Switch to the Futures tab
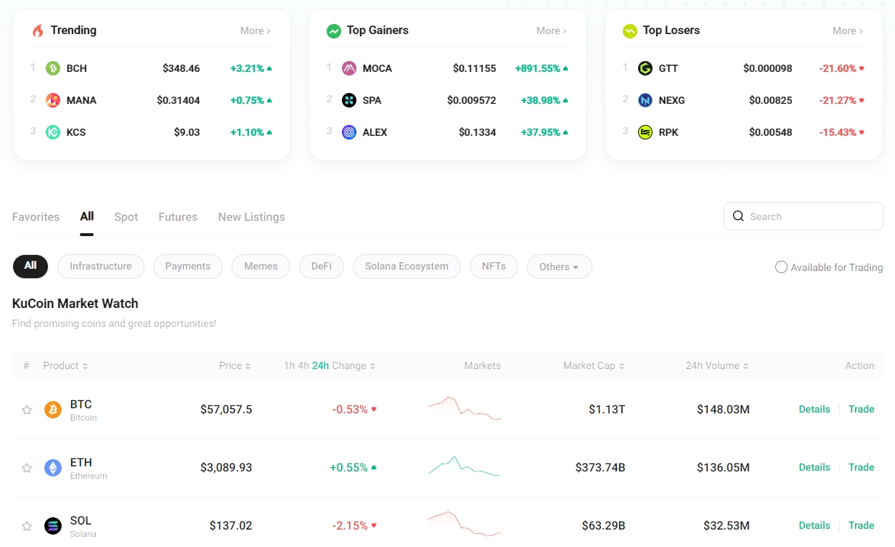 (178, 216)
